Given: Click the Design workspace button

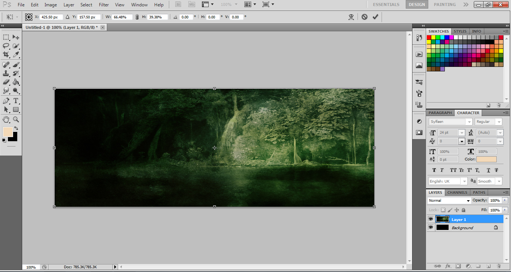Looking at the screenshot, I should pos(417,5).
